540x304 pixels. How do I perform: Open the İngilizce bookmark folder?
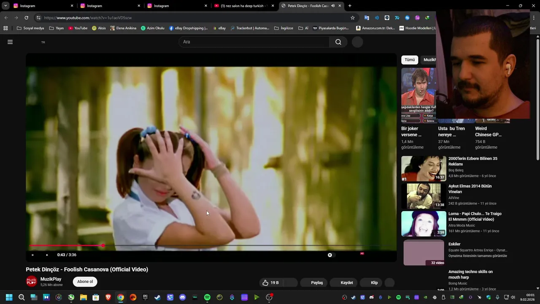click(283, 28)
